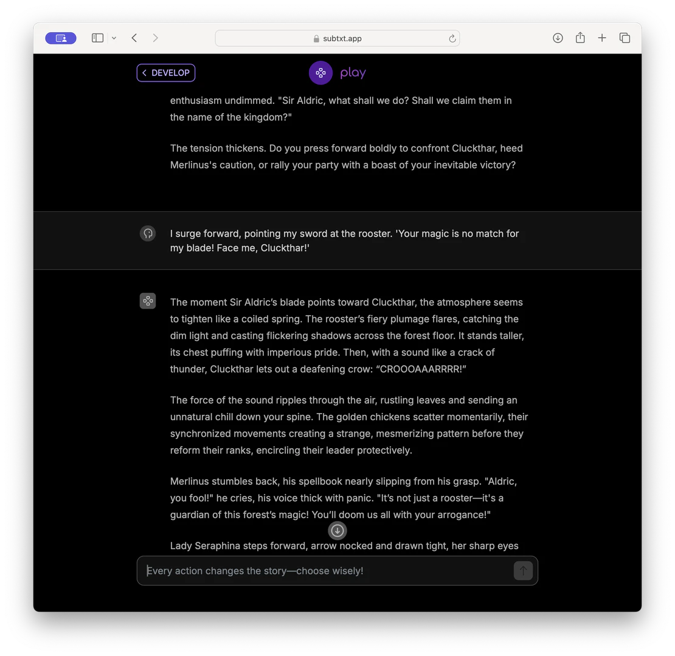675x656 pixels.
Task: Jump to the bottom of the story
Action: click(337, 531)
